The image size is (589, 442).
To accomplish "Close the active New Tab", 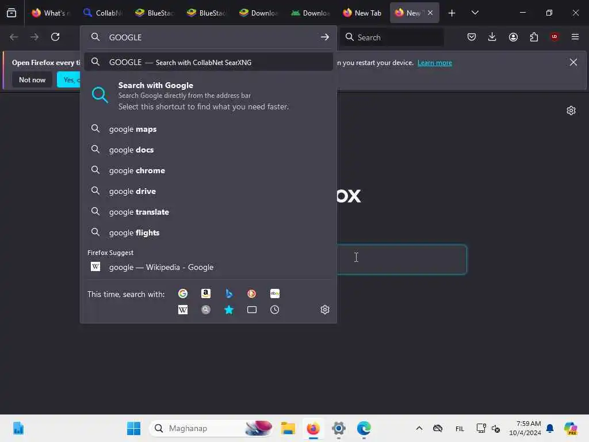I will click(x=430, y=13).
